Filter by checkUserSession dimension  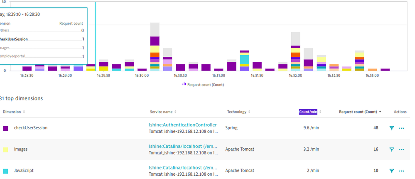point(391,128)
